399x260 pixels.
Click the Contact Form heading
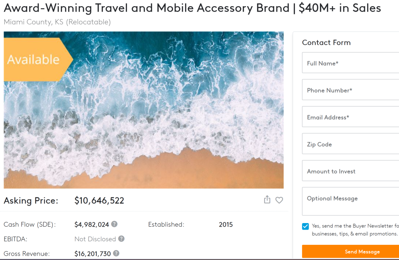tap(327, 42)
